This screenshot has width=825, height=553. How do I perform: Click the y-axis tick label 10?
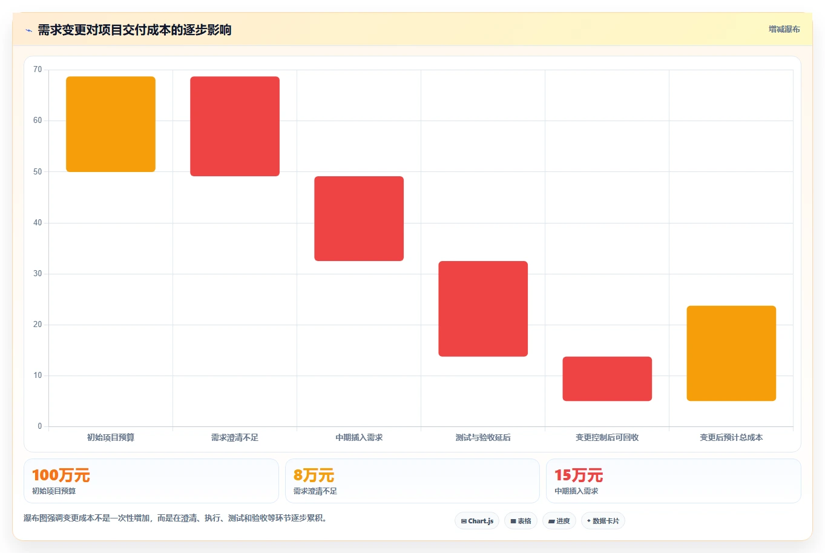click(38, 376)
